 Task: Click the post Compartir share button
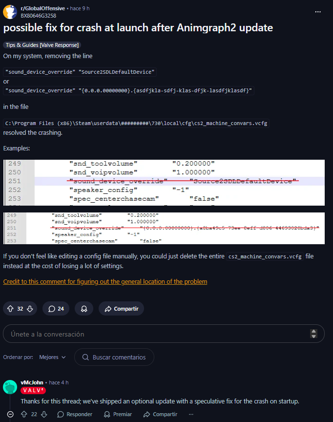121,309
